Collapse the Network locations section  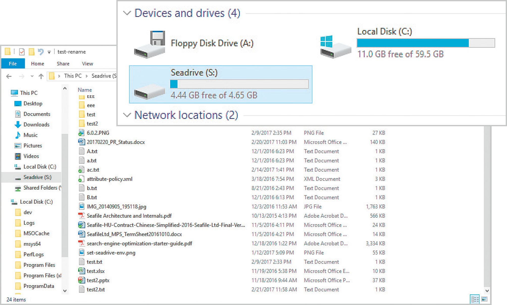(127, 115)
